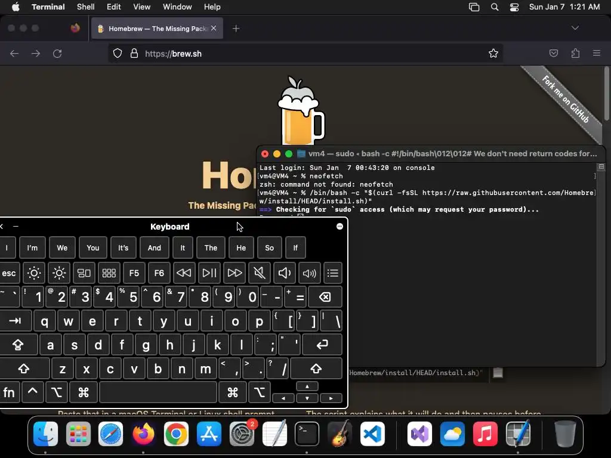Tap the caps lock key on the keyboard
611x458 pixels.
click(x=18, y=345)
